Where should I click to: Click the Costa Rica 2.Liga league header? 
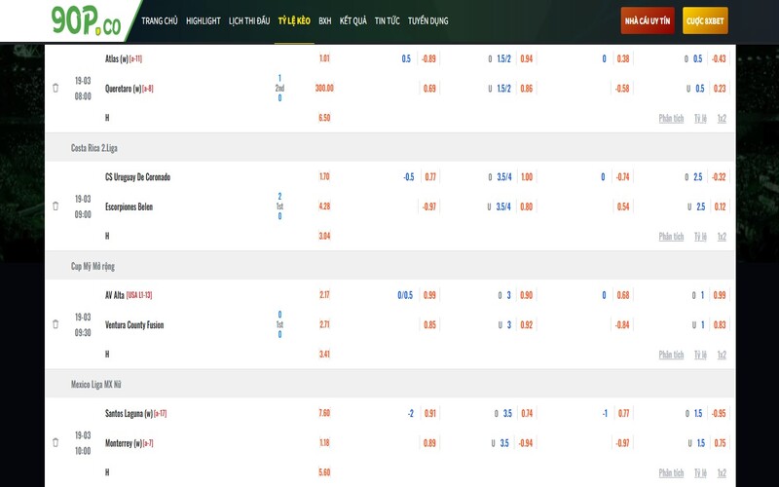(x=93, y=148)
